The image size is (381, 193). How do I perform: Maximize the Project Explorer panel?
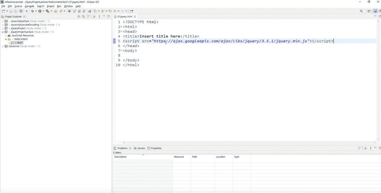pyautogui.click(x=109, y=16)
